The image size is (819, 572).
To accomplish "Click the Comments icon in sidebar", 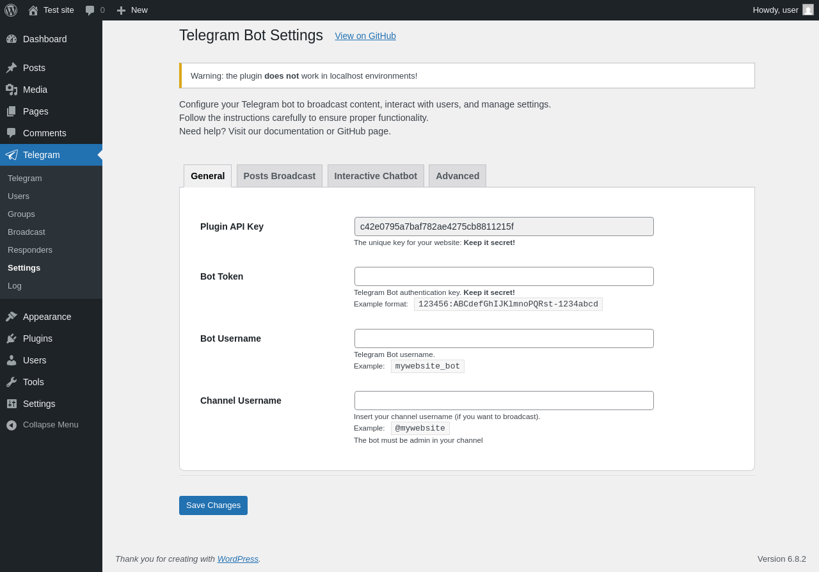I will (12, 133).
